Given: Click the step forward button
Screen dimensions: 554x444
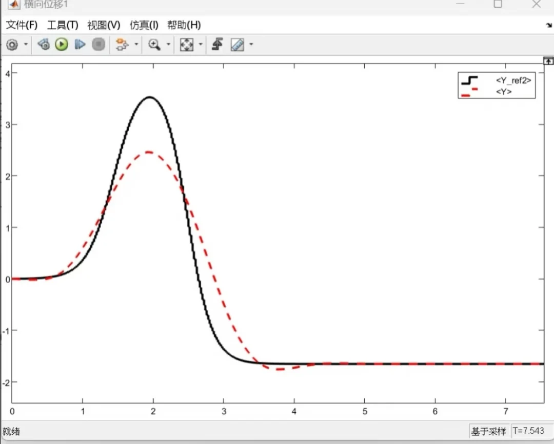Looking at the screenshot, I should click(80, 45).
